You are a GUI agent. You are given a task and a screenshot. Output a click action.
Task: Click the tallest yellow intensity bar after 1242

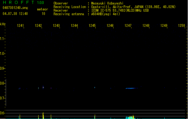(43, 115)
